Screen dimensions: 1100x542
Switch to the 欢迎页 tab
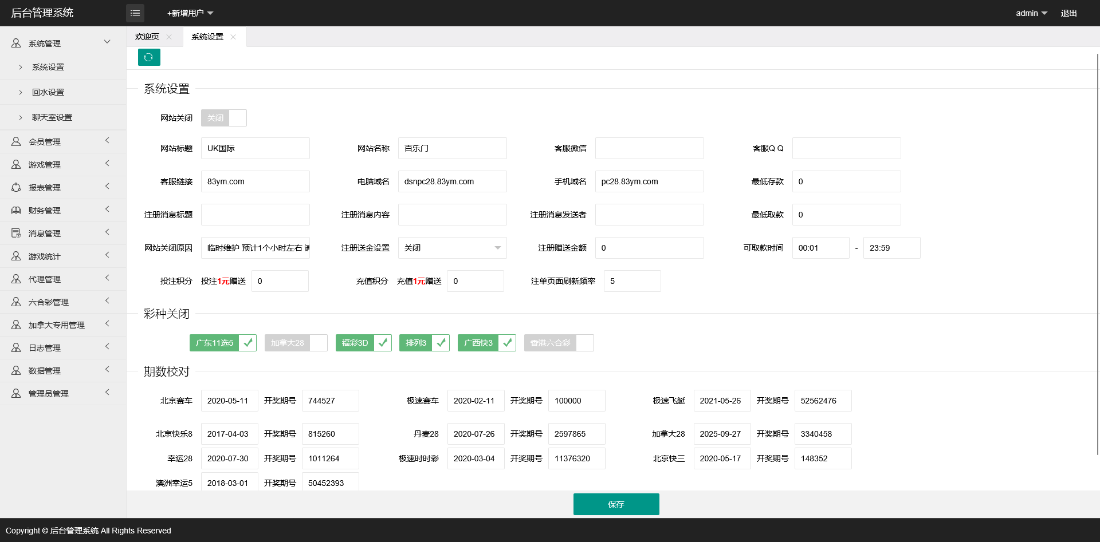pos(147,37)
